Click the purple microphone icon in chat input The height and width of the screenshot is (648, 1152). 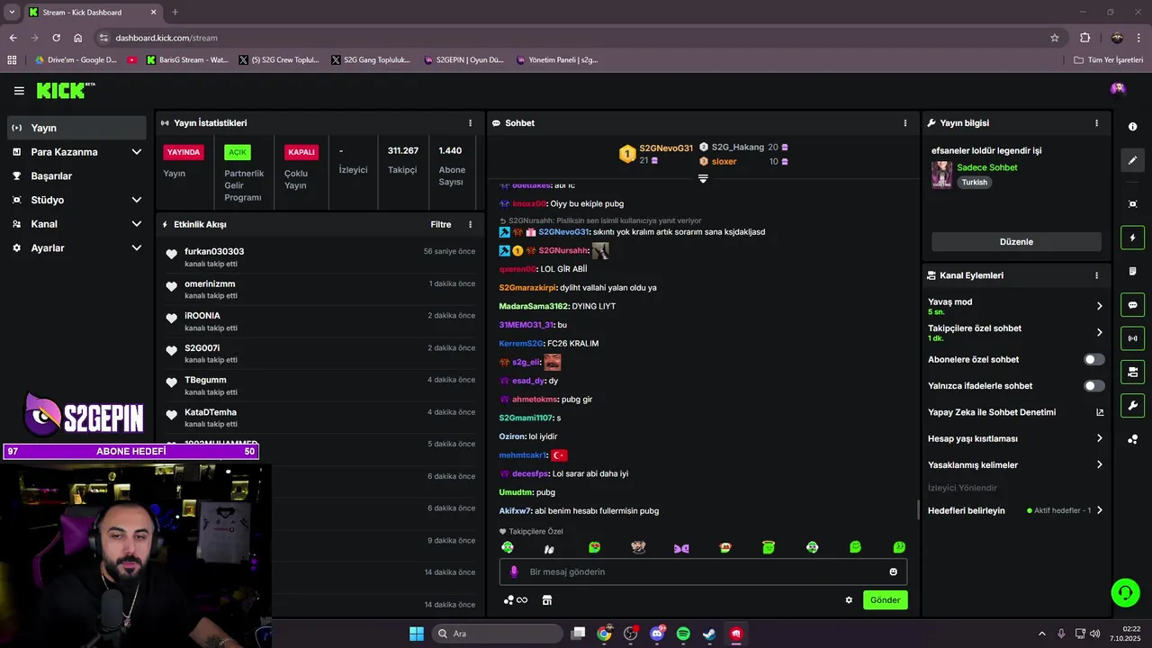514,571
